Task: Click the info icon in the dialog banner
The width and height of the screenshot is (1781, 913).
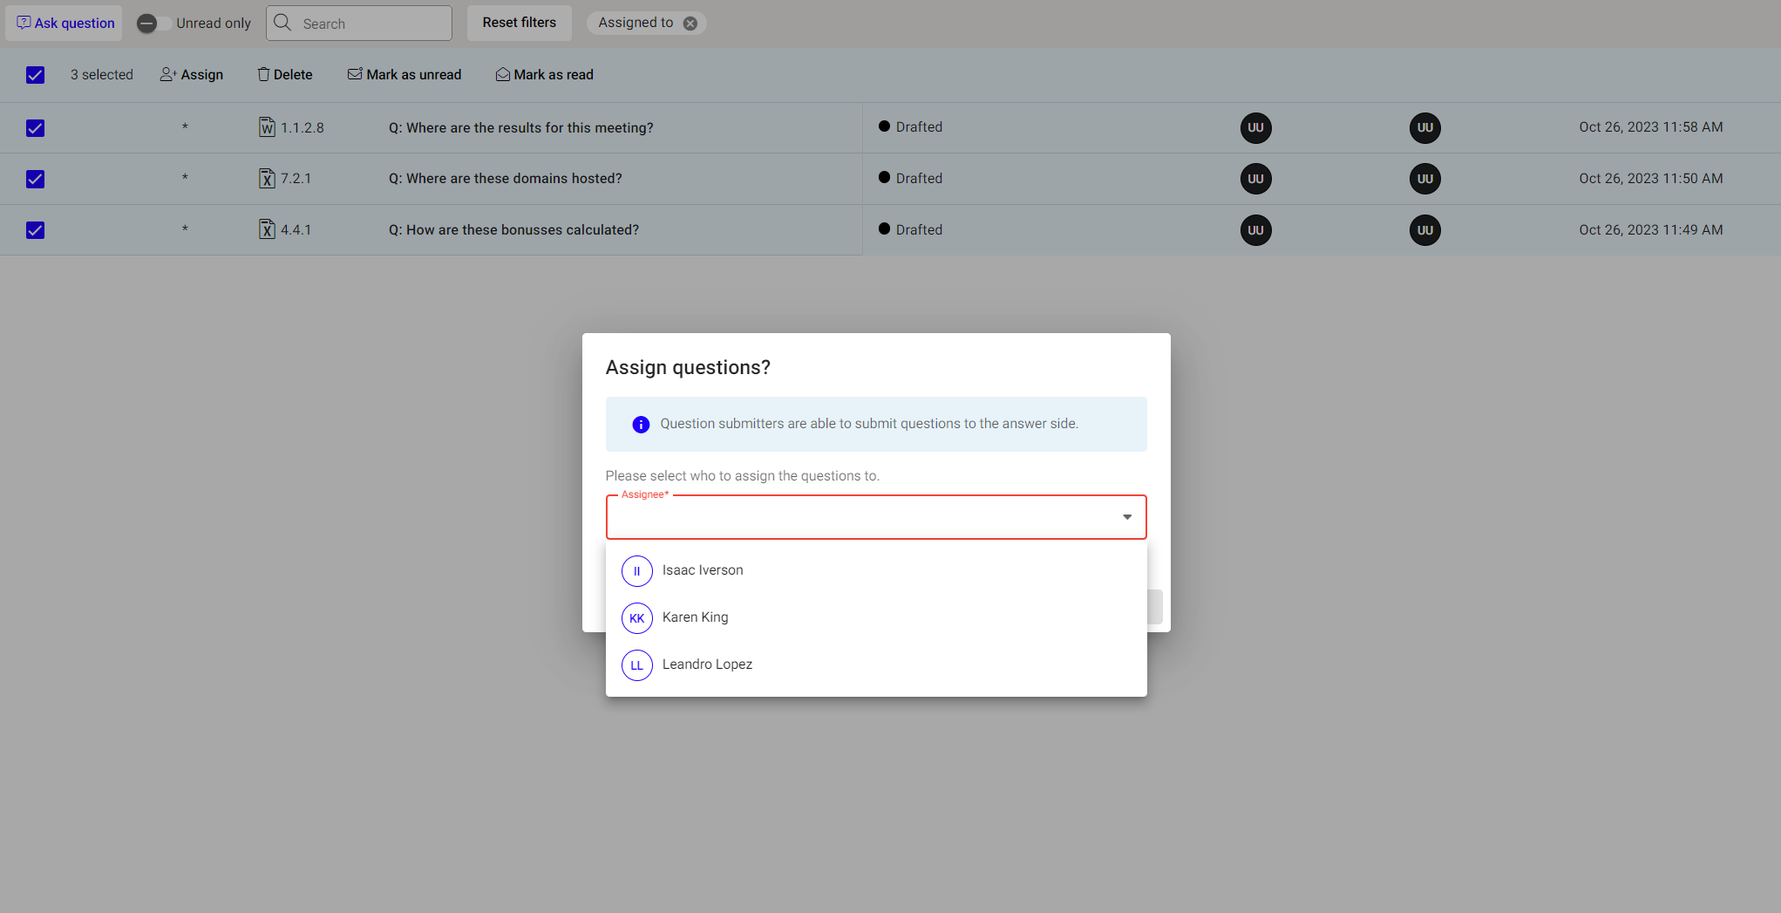Action: pos(641,425)
